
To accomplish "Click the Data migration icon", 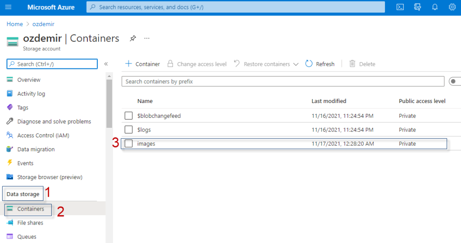I will point(10,148).
